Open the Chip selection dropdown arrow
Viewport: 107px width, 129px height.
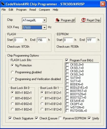(44, 20)
